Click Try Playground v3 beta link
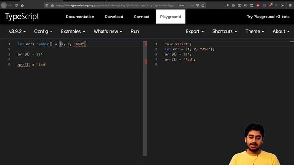Image resolution: width=294 pixels, height=165 pixels. (x=268, y=16)
